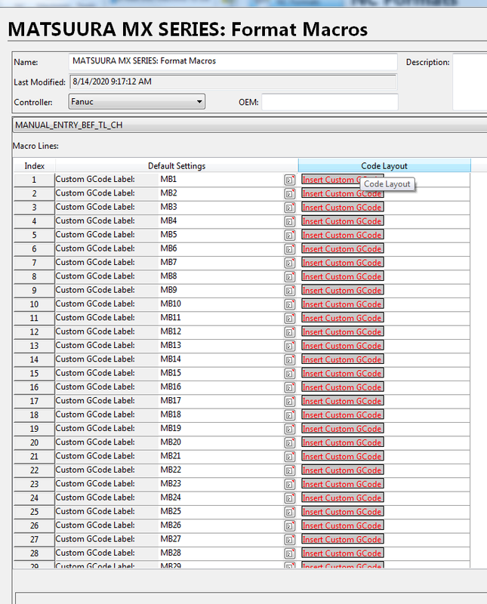Click the MB3 label value cell

click(221, 207)
